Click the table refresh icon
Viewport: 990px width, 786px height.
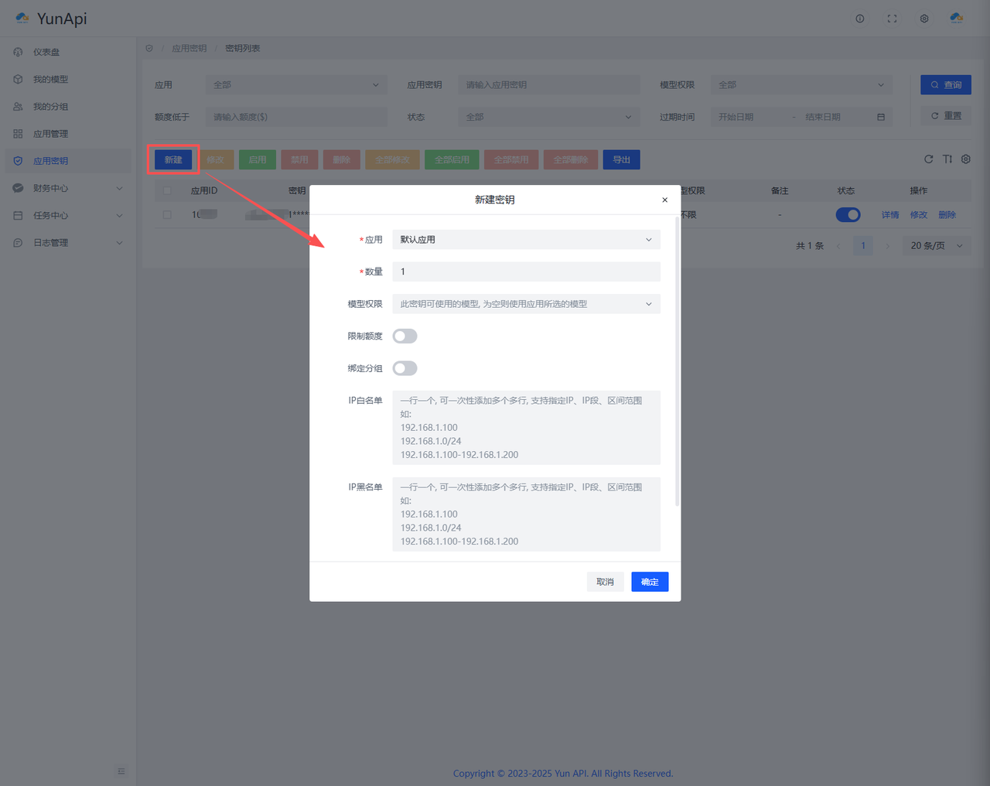click(x=928, y=159)
